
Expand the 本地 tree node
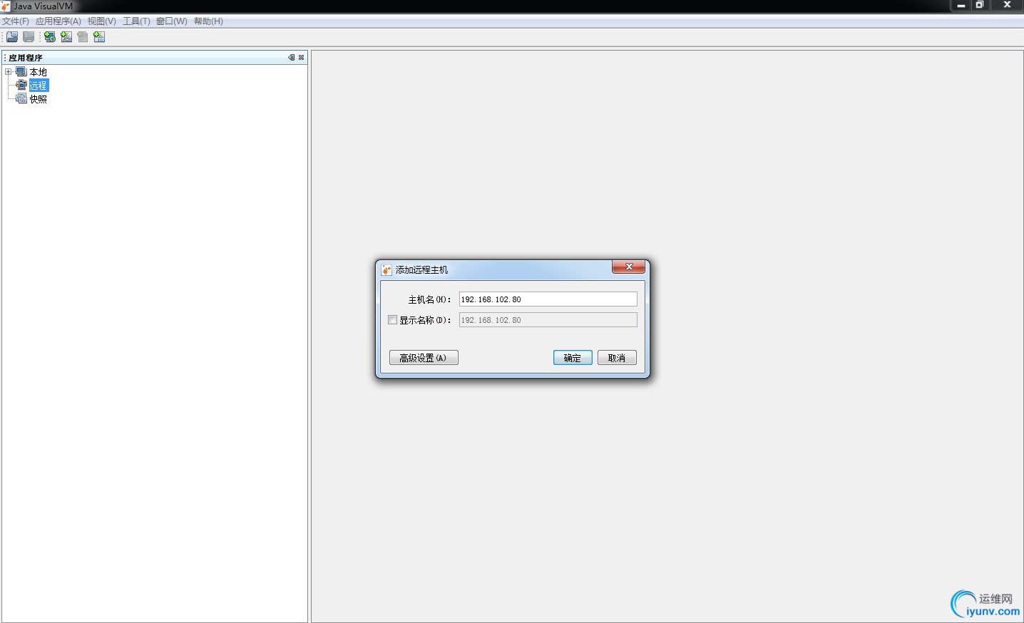click(x=8, y=72)
